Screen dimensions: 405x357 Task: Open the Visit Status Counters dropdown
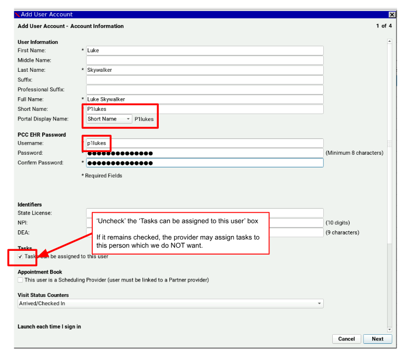170,304
